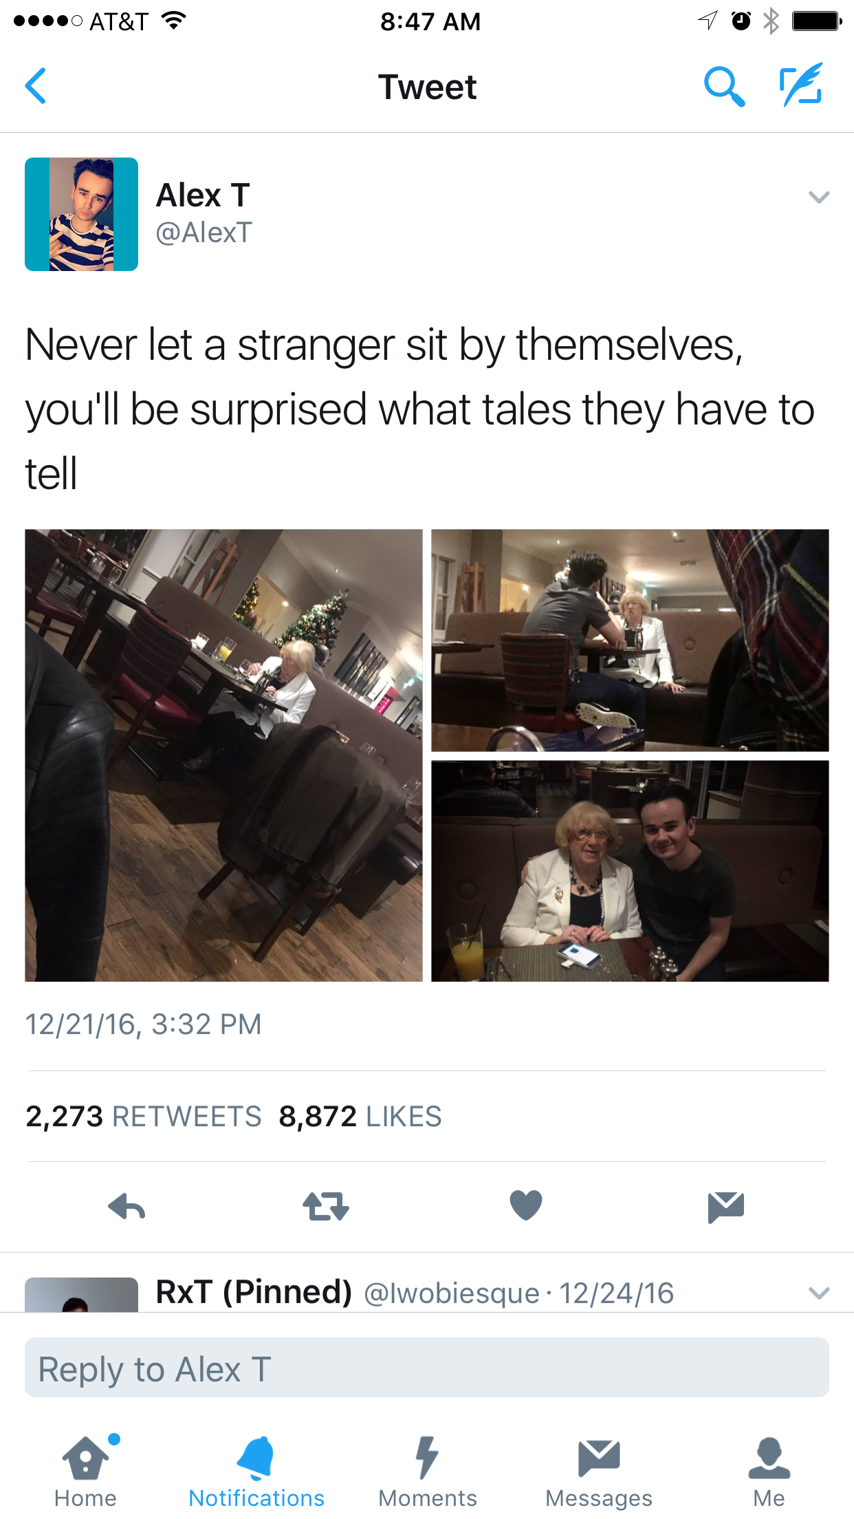Retweet Alex T's tweet
854x1519 pixels.
326,1207
